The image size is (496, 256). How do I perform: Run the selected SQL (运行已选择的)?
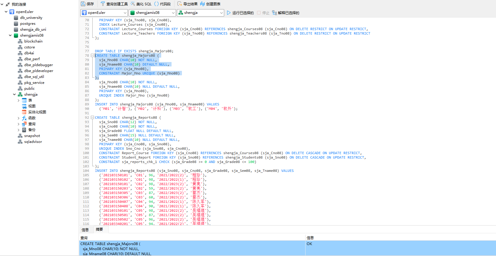pyautogui.click(x=240, y=13)
